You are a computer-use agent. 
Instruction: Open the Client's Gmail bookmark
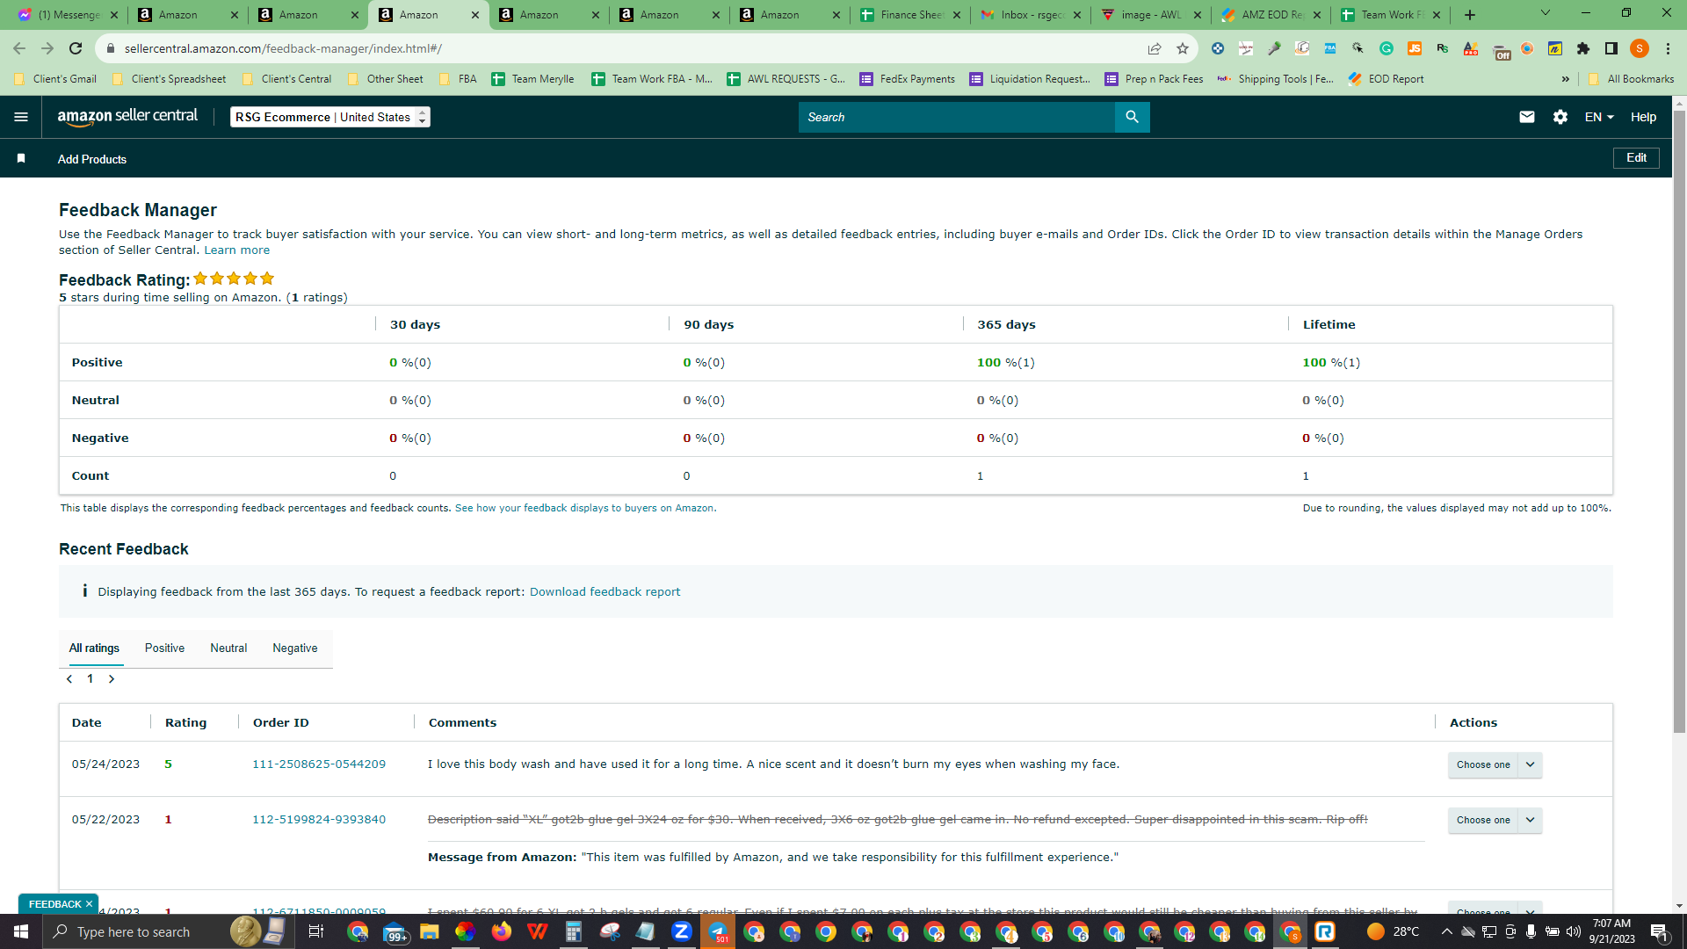55,79
